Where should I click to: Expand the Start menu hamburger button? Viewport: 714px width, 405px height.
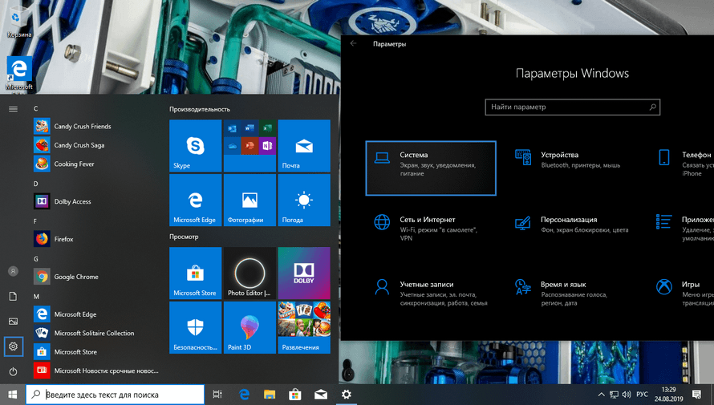[x=13, y=109]
